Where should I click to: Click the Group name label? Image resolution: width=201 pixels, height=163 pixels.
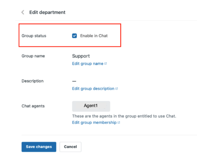[33, 56]
